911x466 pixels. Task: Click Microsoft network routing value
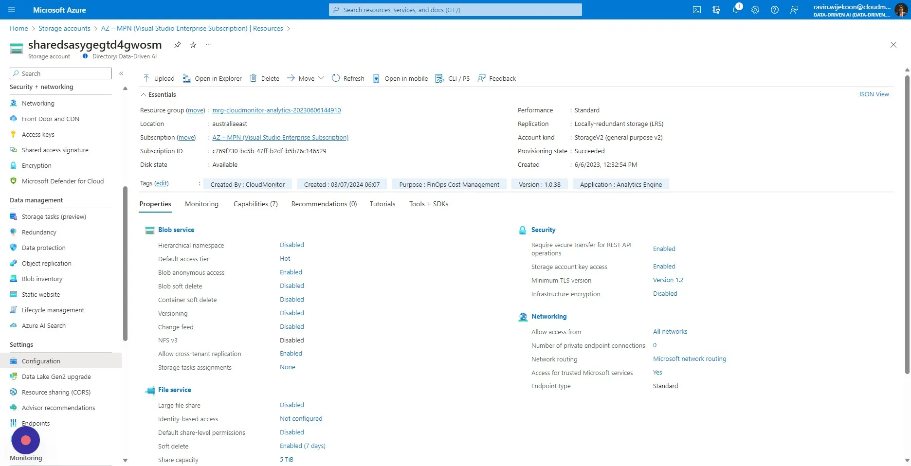[690, 359]
